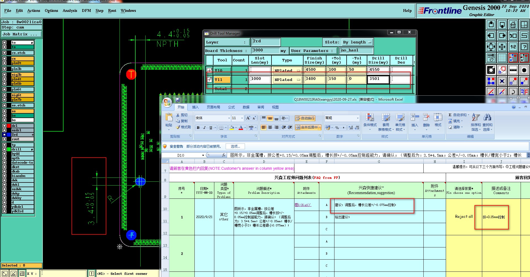Click the pan down arrow icon

point(502,25)
